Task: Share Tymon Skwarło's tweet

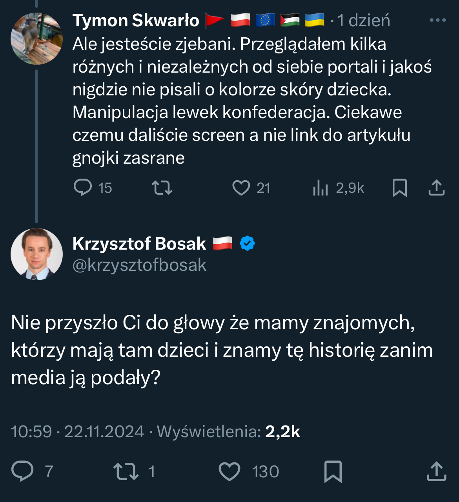Action: (436, 188)
